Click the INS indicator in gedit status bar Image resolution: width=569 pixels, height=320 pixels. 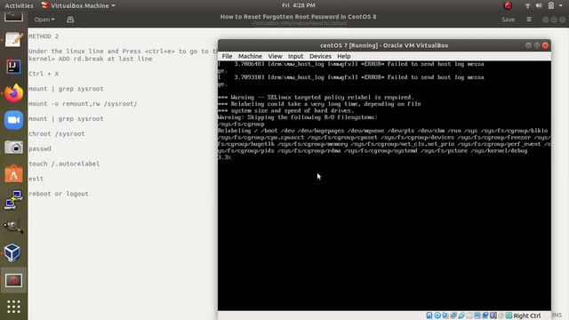tap(557, 316)
